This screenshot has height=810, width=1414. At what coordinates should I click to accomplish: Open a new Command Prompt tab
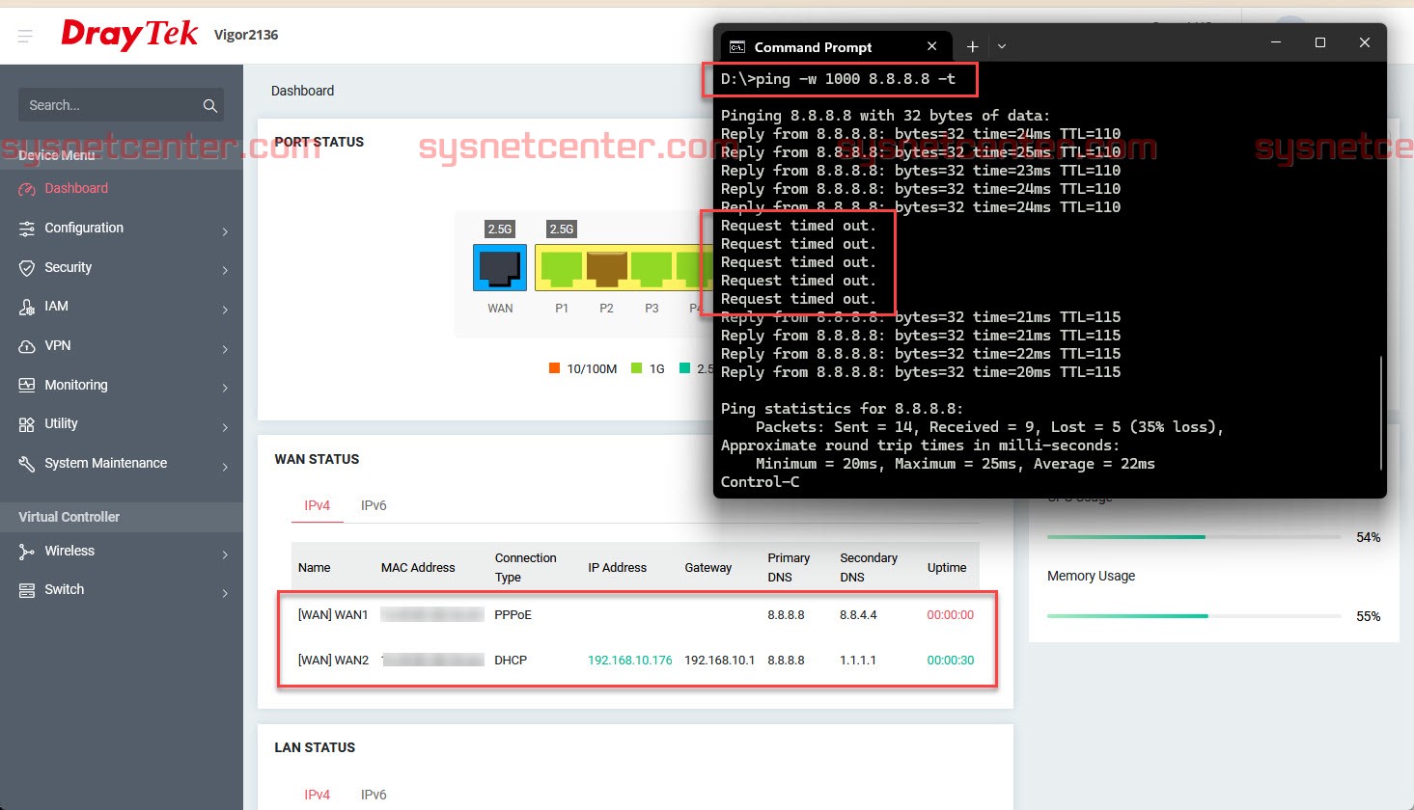tap(972, 46)
